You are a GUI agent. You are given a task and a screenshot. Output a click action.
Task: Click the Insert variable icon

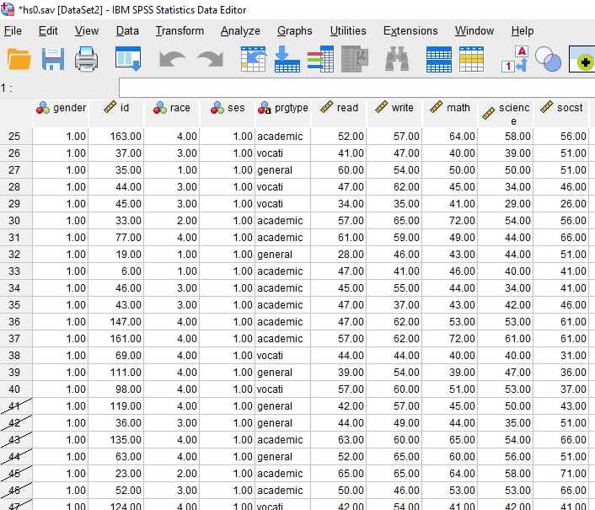coord(472,59)
